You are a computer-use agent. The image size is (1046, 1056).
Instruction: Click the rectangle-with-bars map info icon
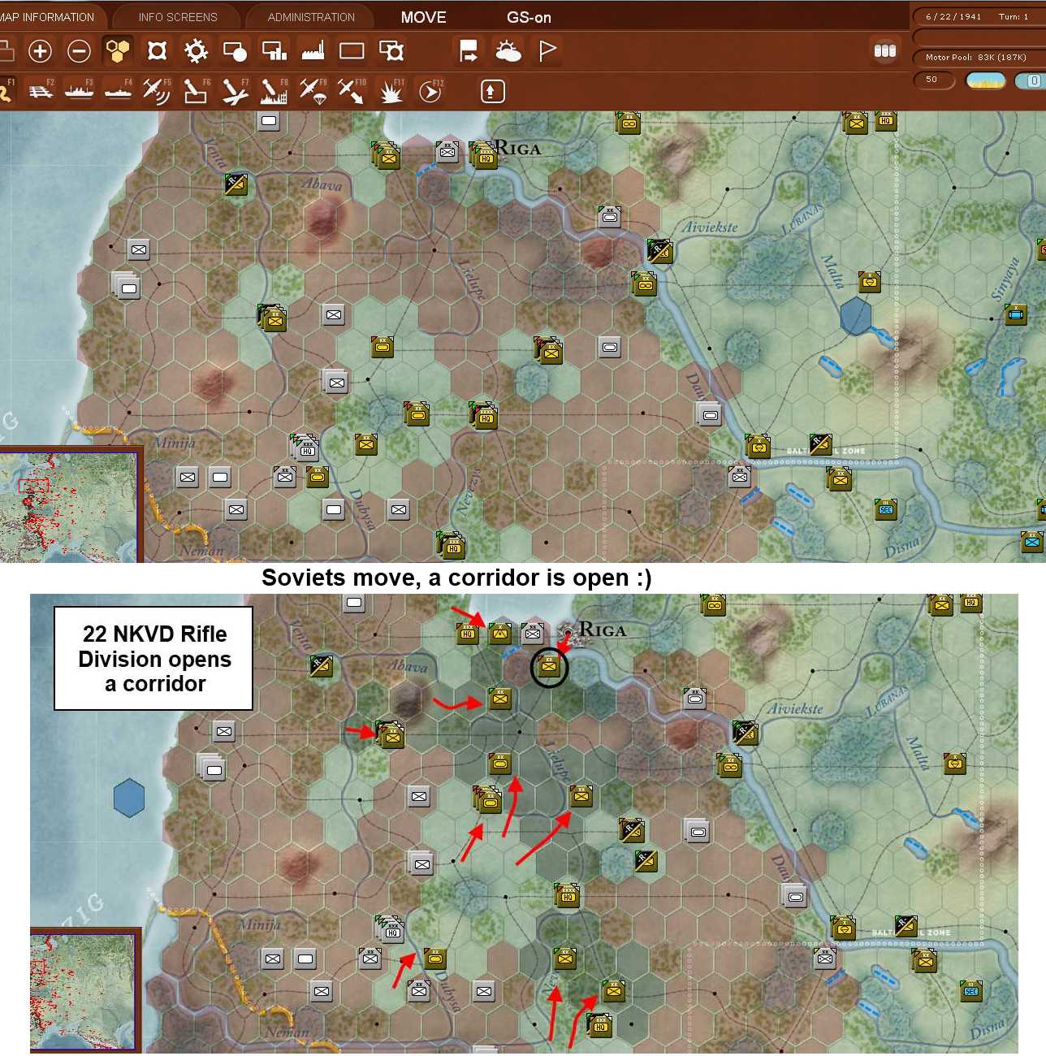(x=274, y=51)
